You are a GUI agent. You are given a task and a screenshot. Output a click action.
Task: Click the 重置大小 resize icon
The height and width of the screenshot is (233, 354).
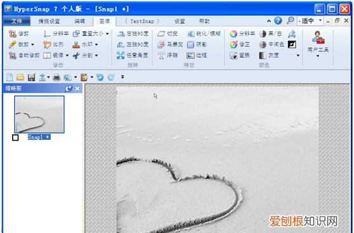coord(76,34)
